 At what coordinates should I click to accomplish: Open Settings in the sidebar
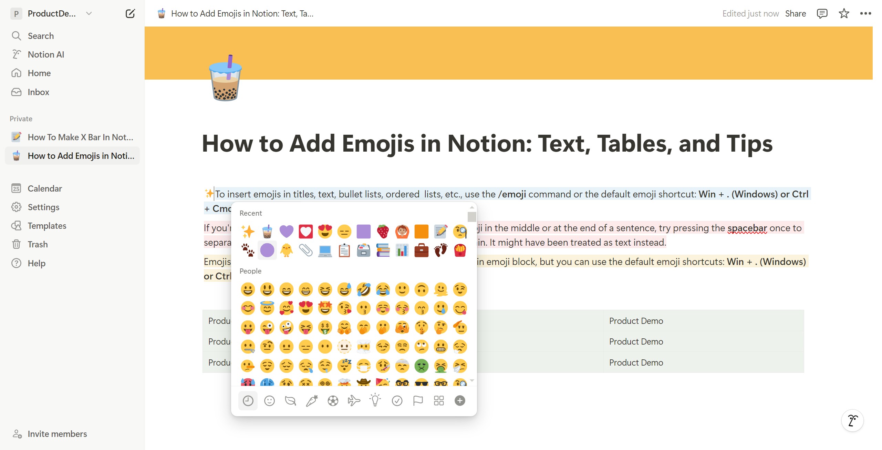coord(72,207)
